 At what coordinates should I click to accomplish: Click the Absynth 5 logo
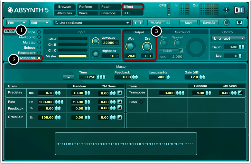[28, 10]
